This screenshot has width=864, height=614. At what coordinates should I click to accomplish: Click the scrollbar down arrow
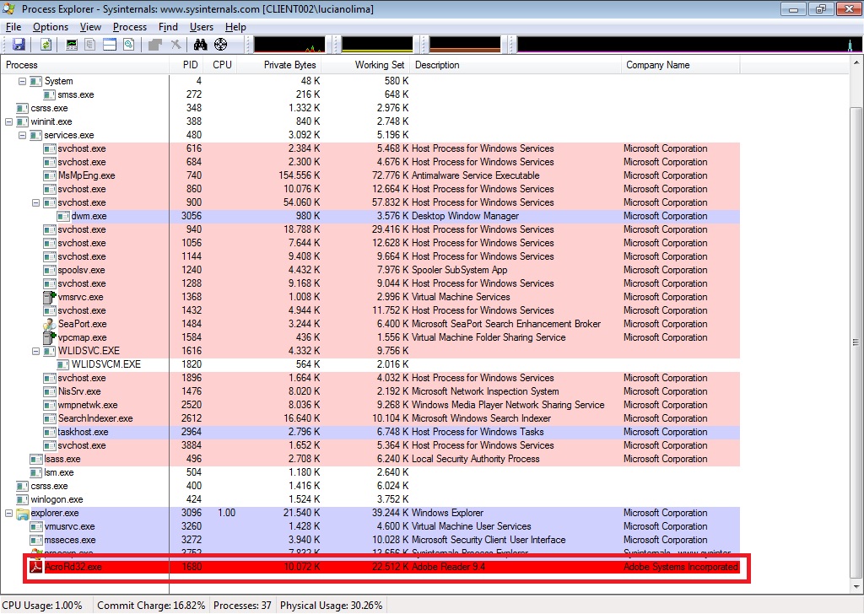coord(856,587)
